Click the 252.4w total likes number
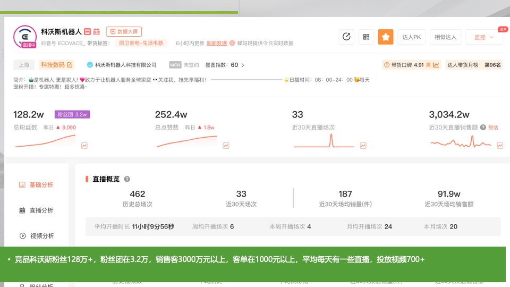Viewport: 510px width, 287px height. tap(171, 115)
